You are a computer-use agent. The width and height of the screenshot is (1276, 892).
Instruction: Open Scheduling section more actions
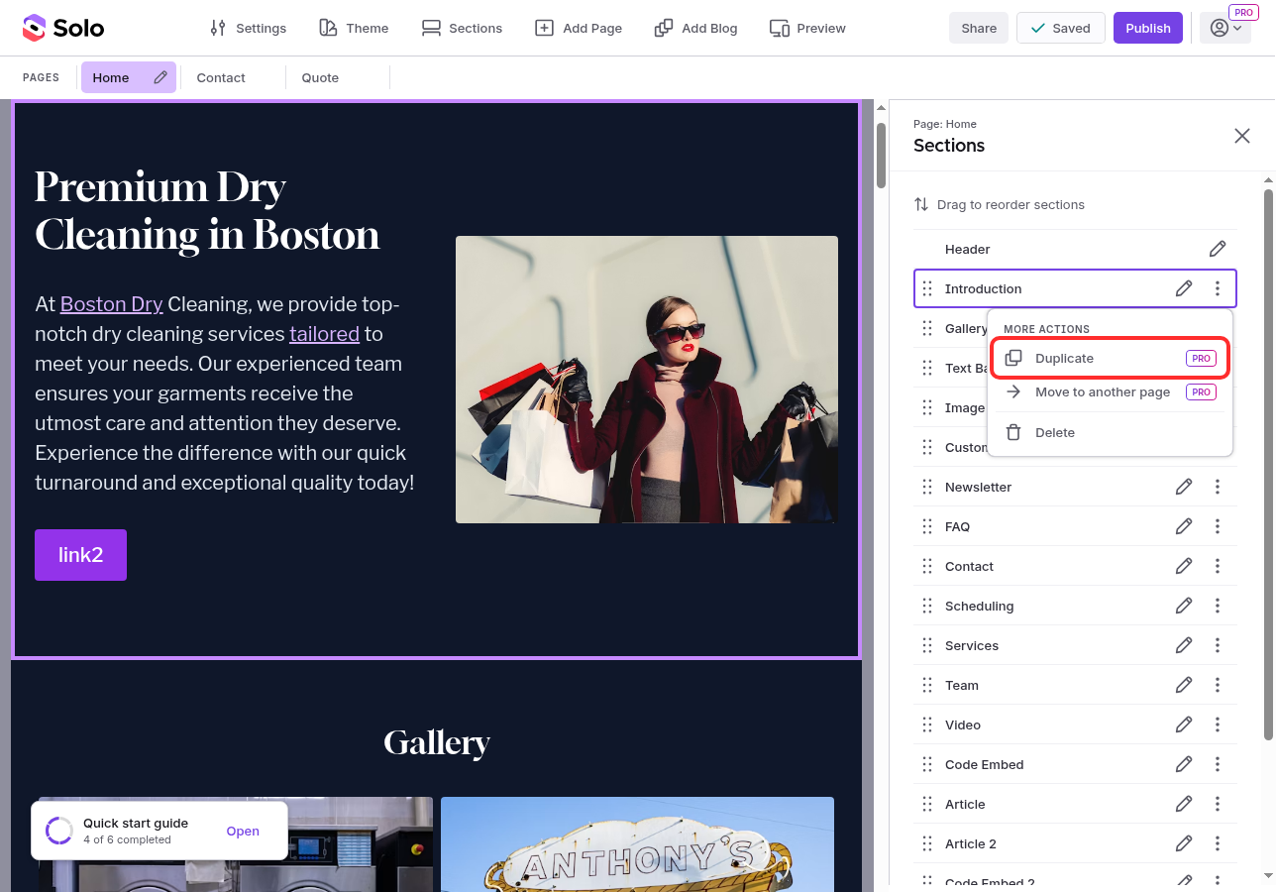coord(1218,606)
